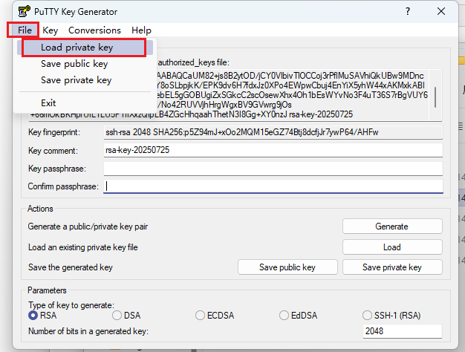
Task: Select Save private key in File menu
Action: pyautogui.click(x=76, y=80)
